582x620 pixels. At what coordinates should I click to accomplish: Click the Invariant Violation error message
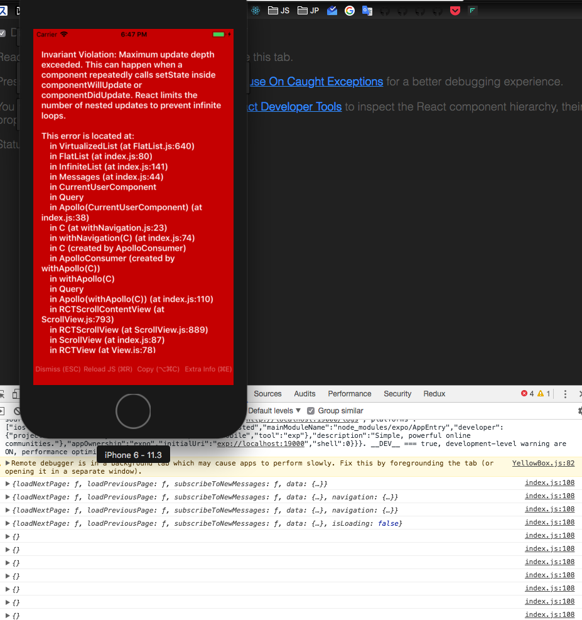131,85
